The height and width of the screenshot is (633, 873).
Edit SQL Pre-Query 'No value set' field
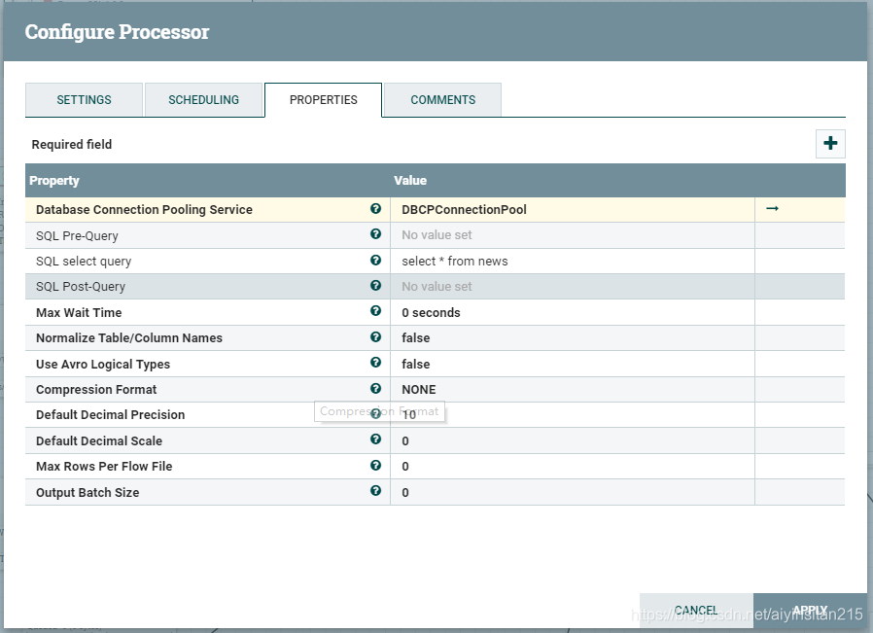(573, 235)
